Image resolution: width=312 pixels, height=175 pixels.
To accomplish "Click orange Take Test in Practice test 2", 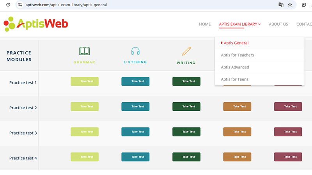I will [237, 107].
